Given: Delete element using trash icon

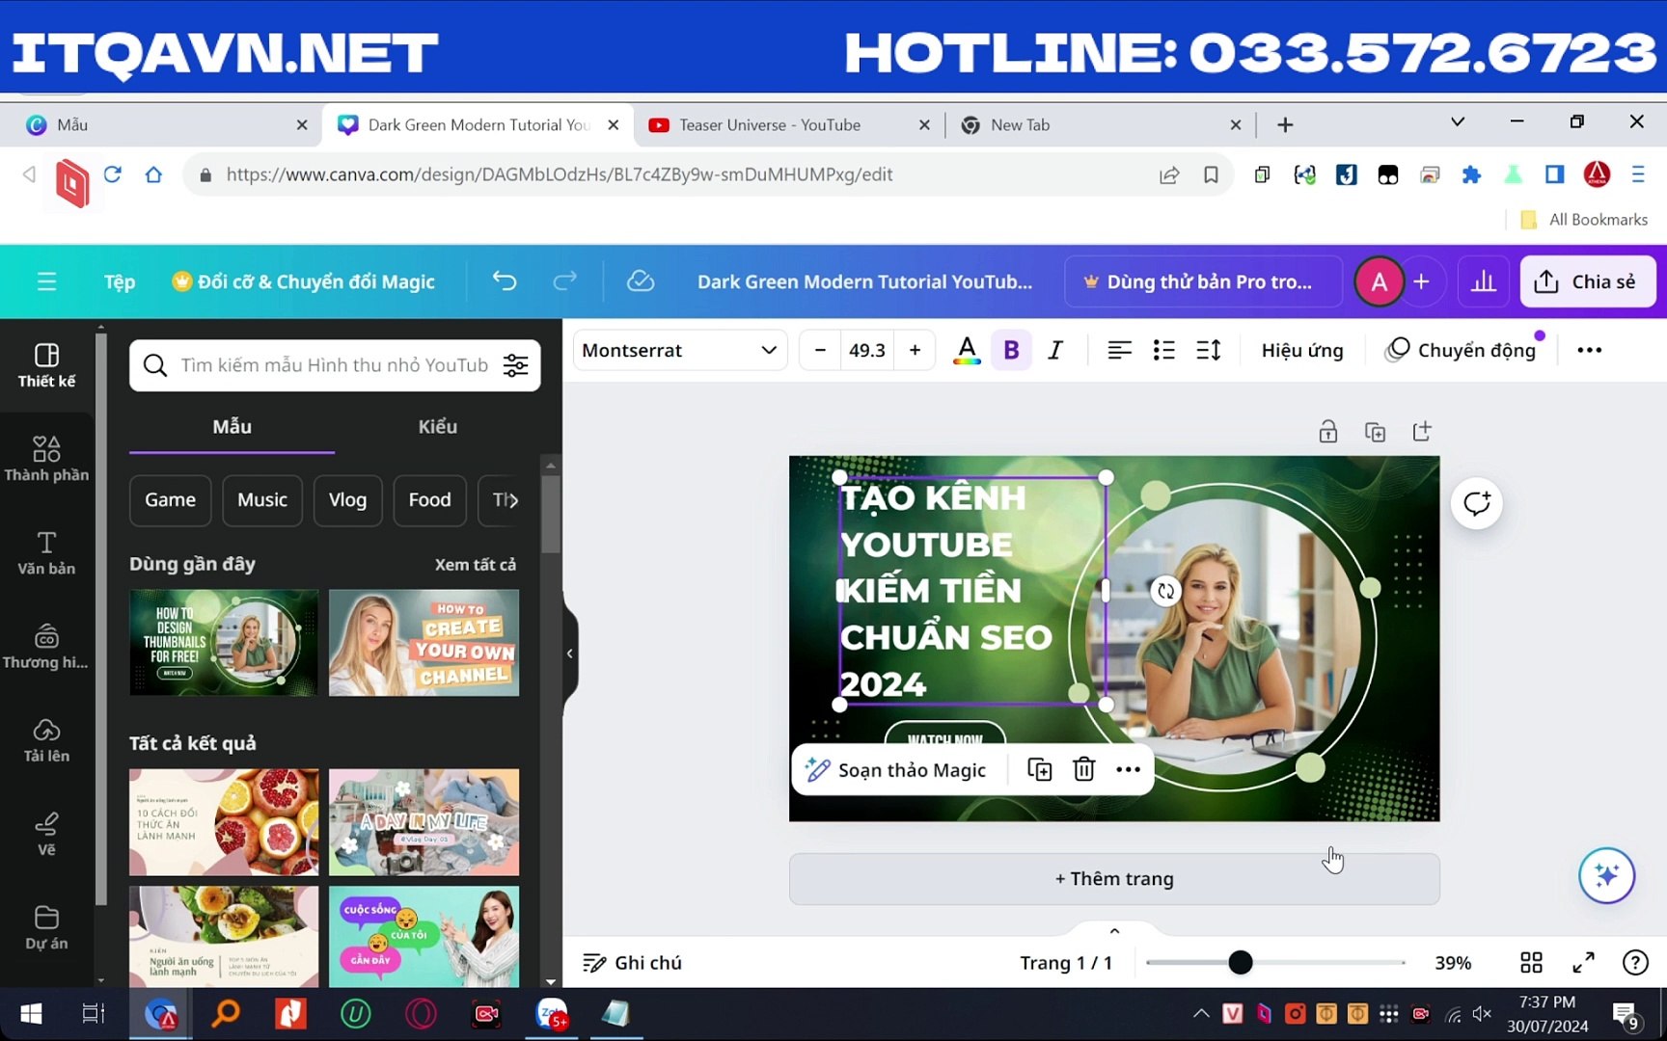Looking at the screenshot, I should [1083, 768].
